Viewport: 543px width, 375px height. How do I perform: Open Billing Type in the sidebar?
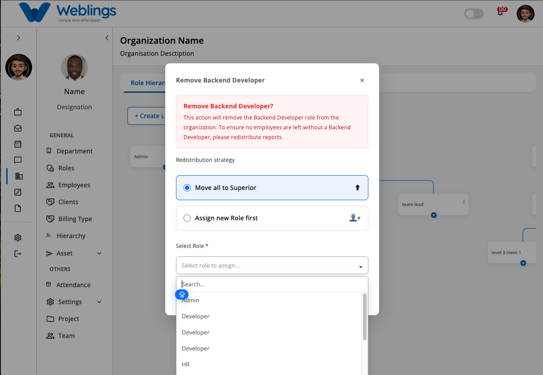tap(69, 219)
